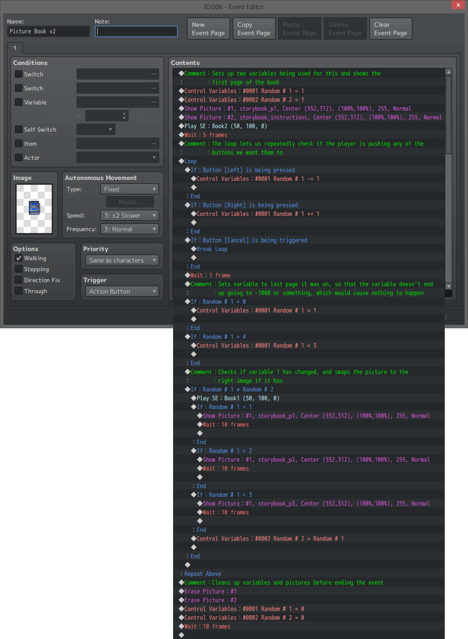
Task: Check the Actor condition checkbox
Action: coord(19,158)
